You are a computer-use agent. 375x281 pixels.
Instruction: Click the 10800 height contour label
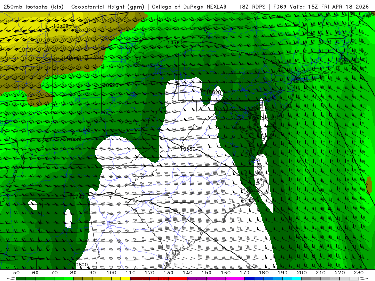pos(80,265)
